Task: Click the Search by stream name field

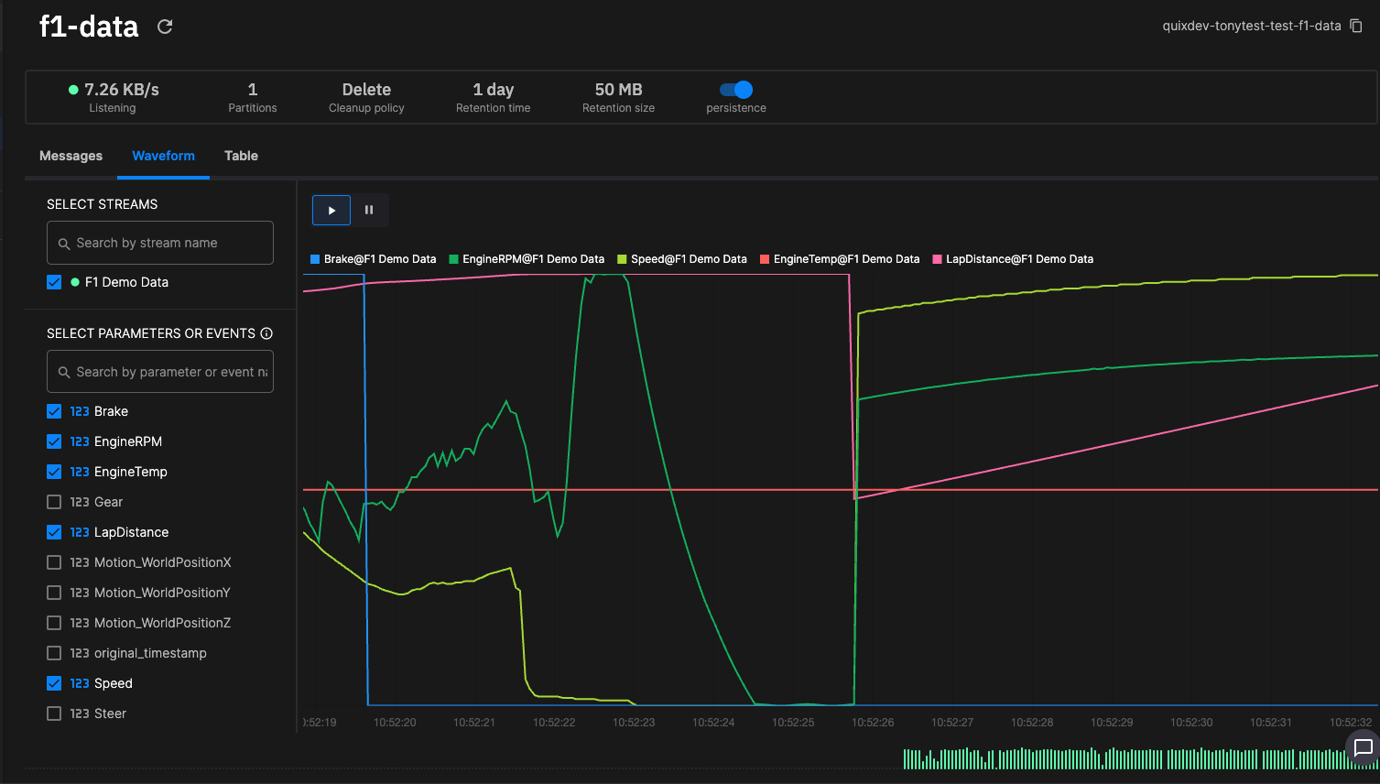Action: pos(160,243)
